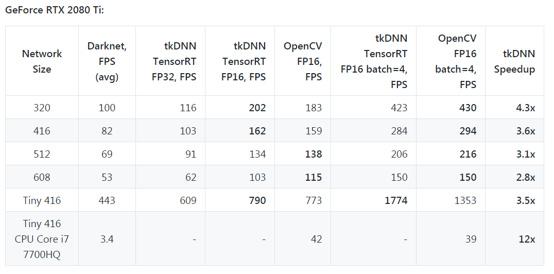Screen dimensions: 554x274
Task: Click the 2.8x speedup cell
Action: pos(526,177)
